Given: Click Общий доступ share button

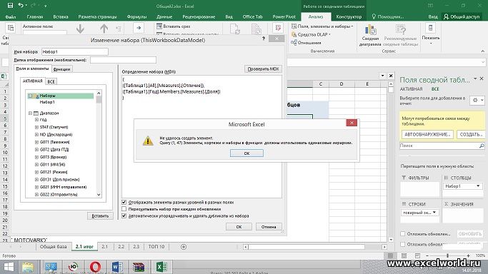Looking at the screenshot, I should tap(462, 17).
